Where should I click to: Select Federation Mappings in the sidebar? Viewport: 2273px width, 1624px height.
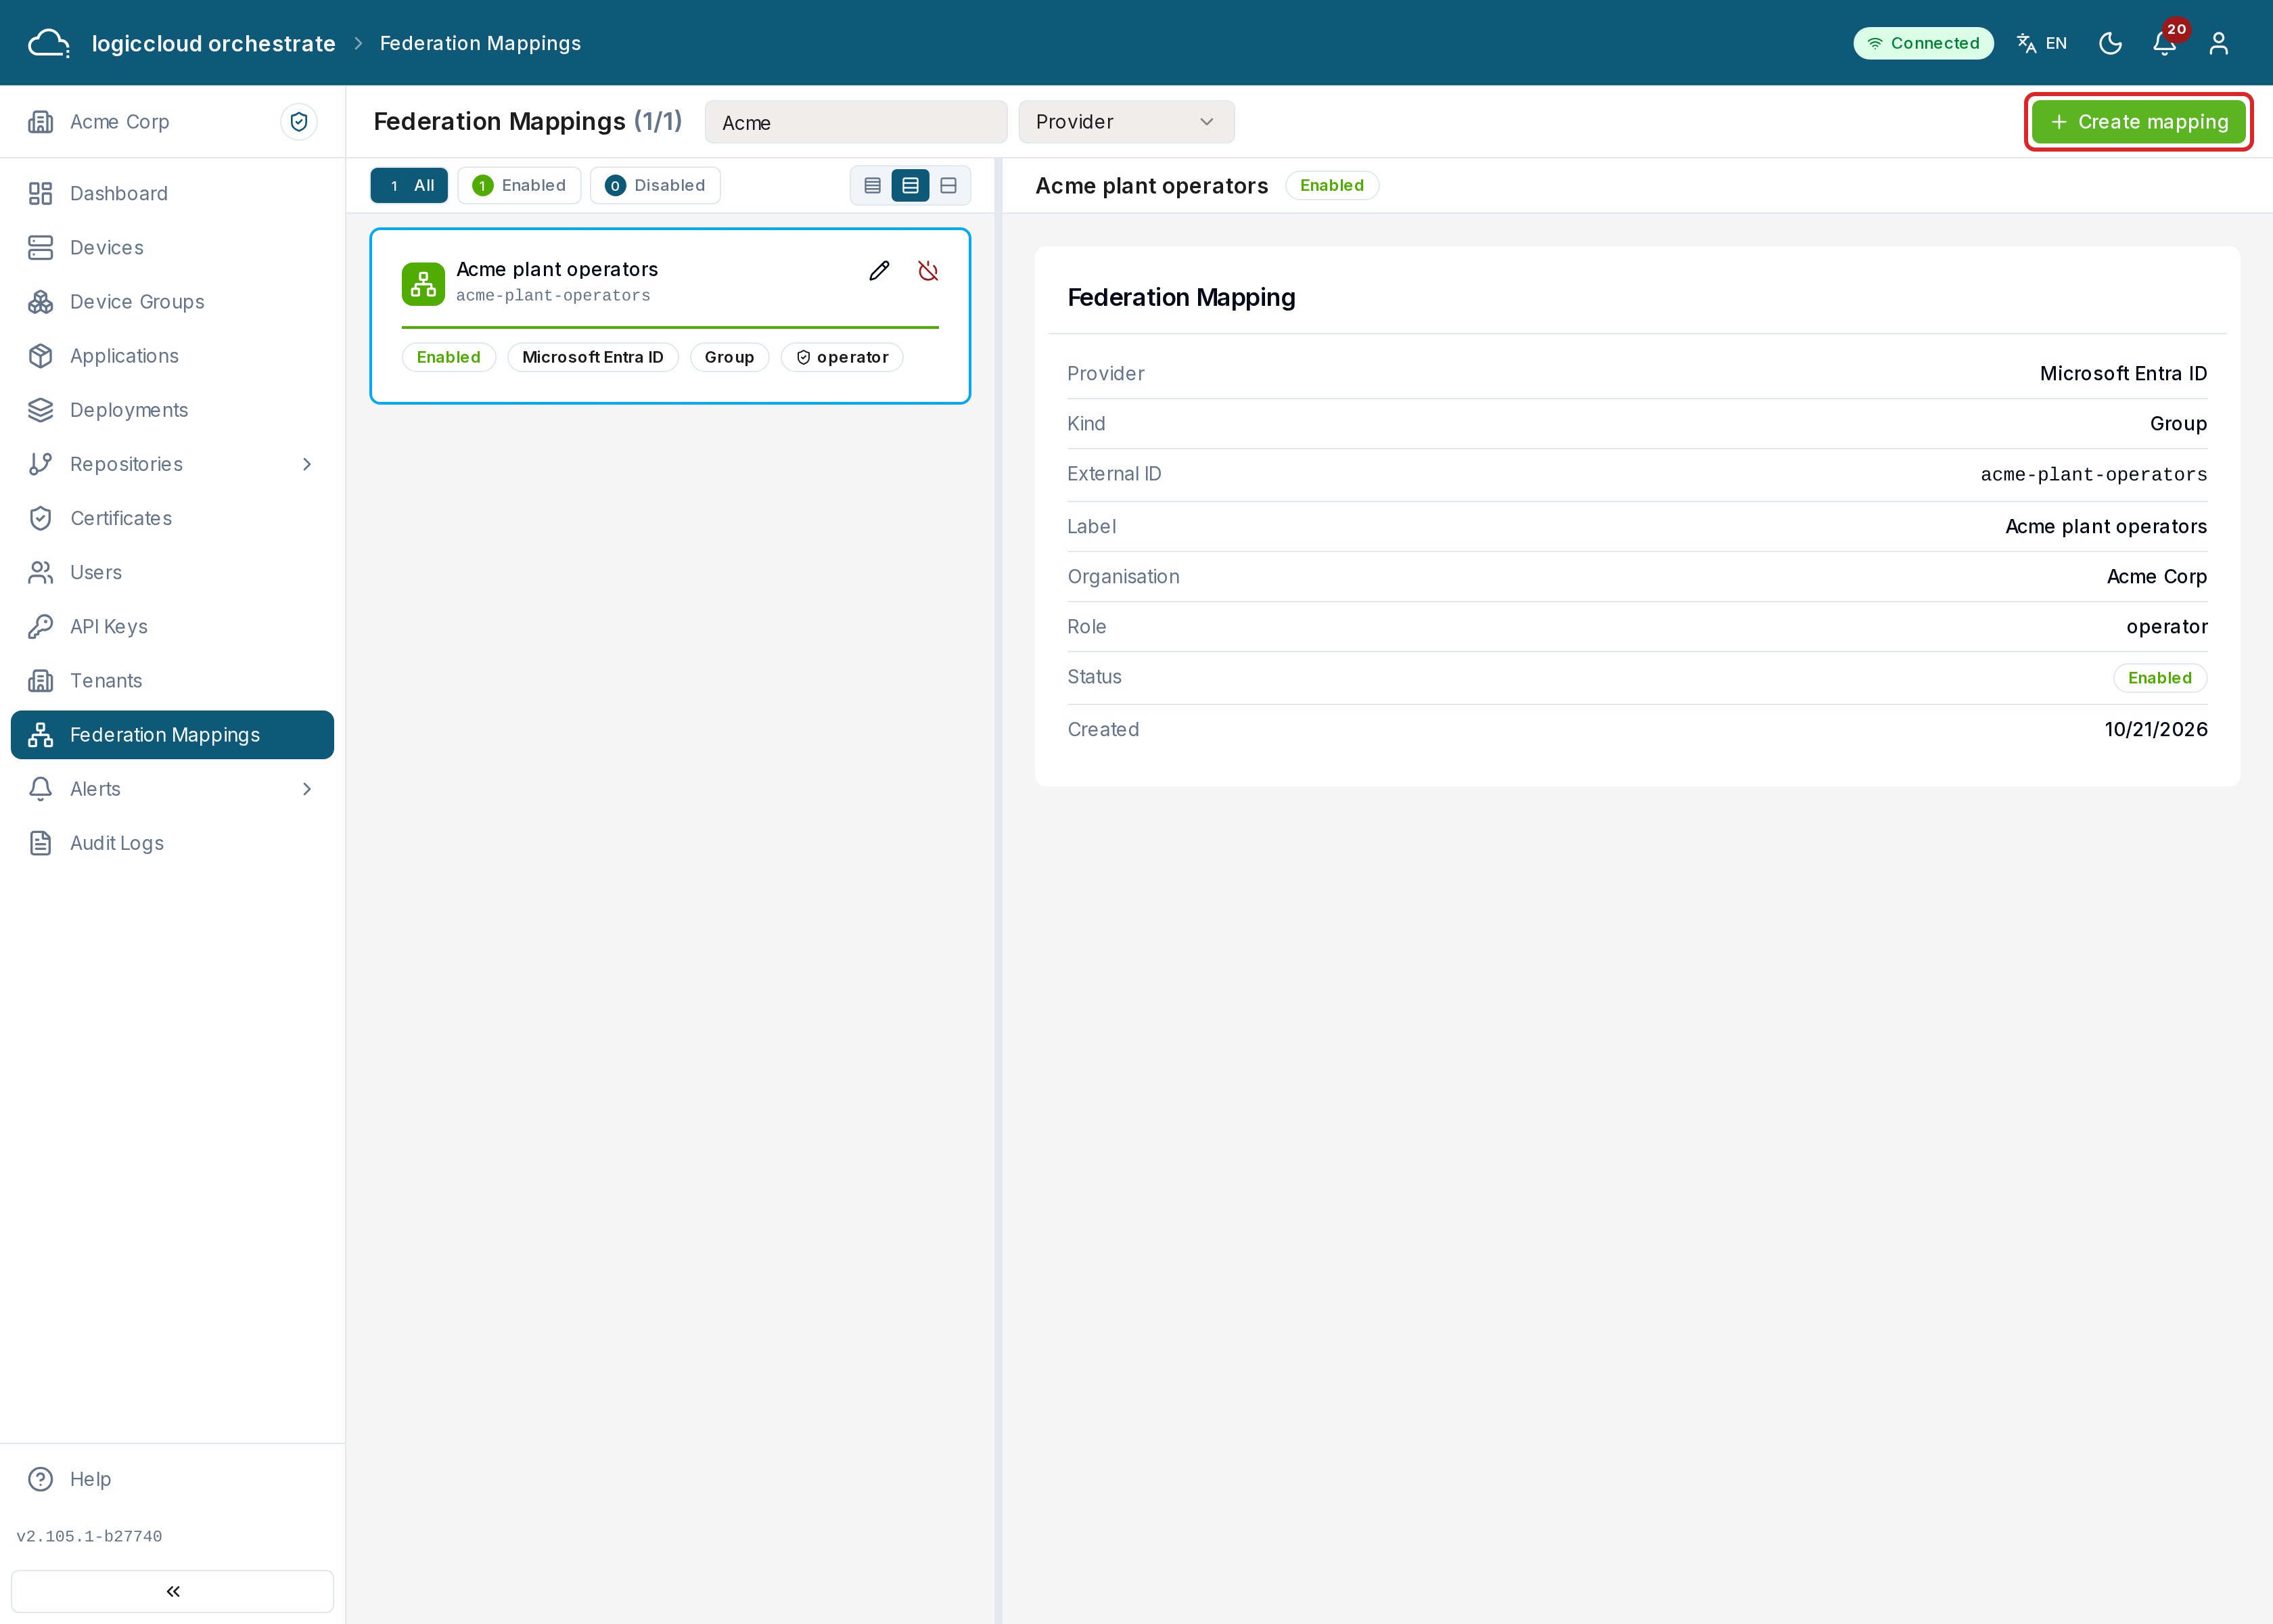click(x=172, y=735)
